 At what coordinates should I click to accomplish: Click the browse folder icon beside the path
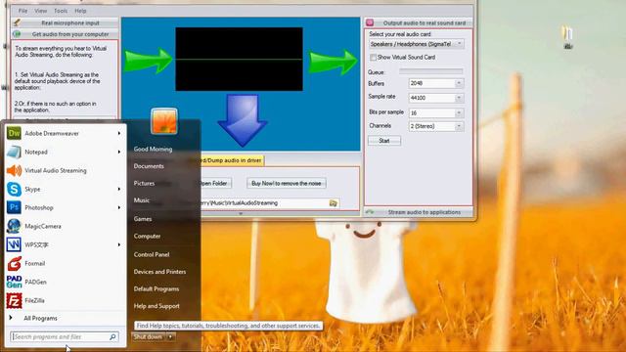[x=333, y=203]
